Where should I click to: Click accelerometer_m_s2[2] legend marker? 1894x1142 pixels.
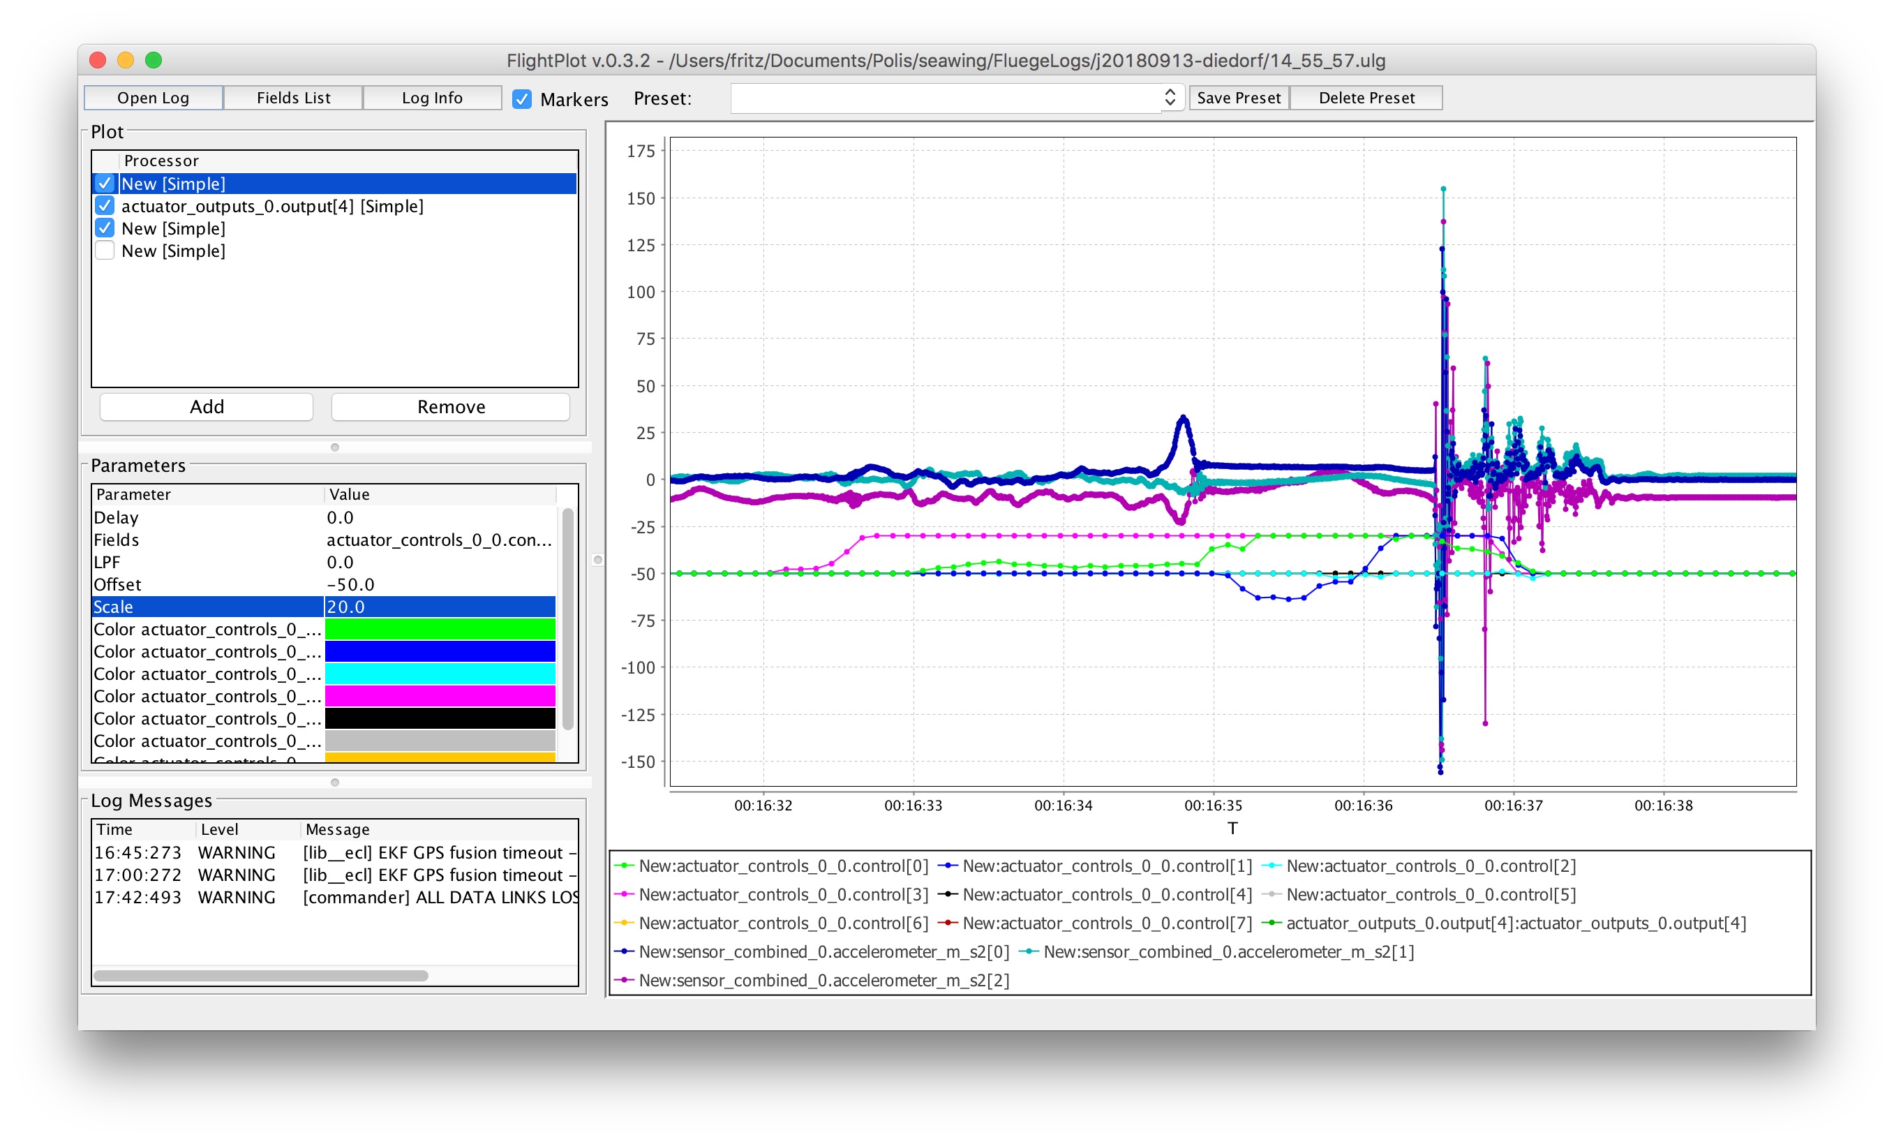[x=624, y=981]
